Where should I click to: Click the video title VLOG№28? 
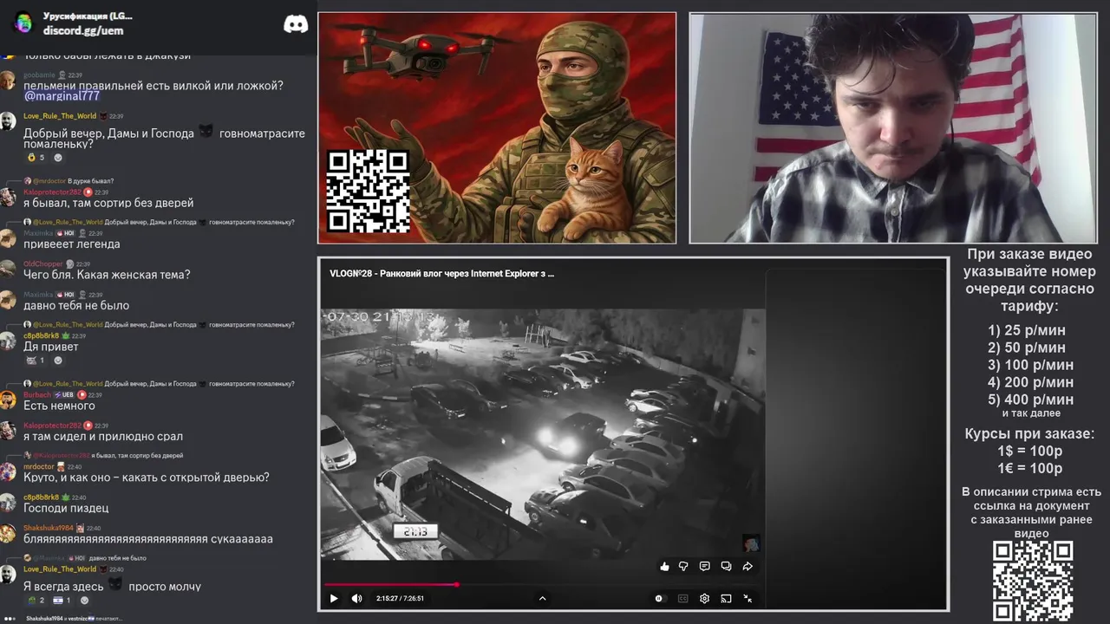point(441,273)
